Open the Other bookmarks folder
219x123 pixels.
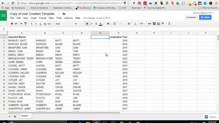(208, 8)
